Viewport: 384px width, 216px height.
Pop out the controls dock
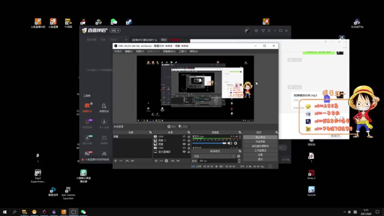coord(276,132)
